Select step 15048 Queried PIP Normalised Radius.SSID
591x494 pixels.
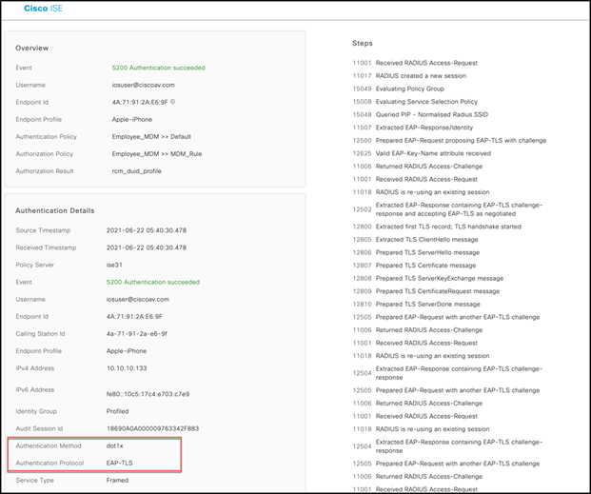421,114
